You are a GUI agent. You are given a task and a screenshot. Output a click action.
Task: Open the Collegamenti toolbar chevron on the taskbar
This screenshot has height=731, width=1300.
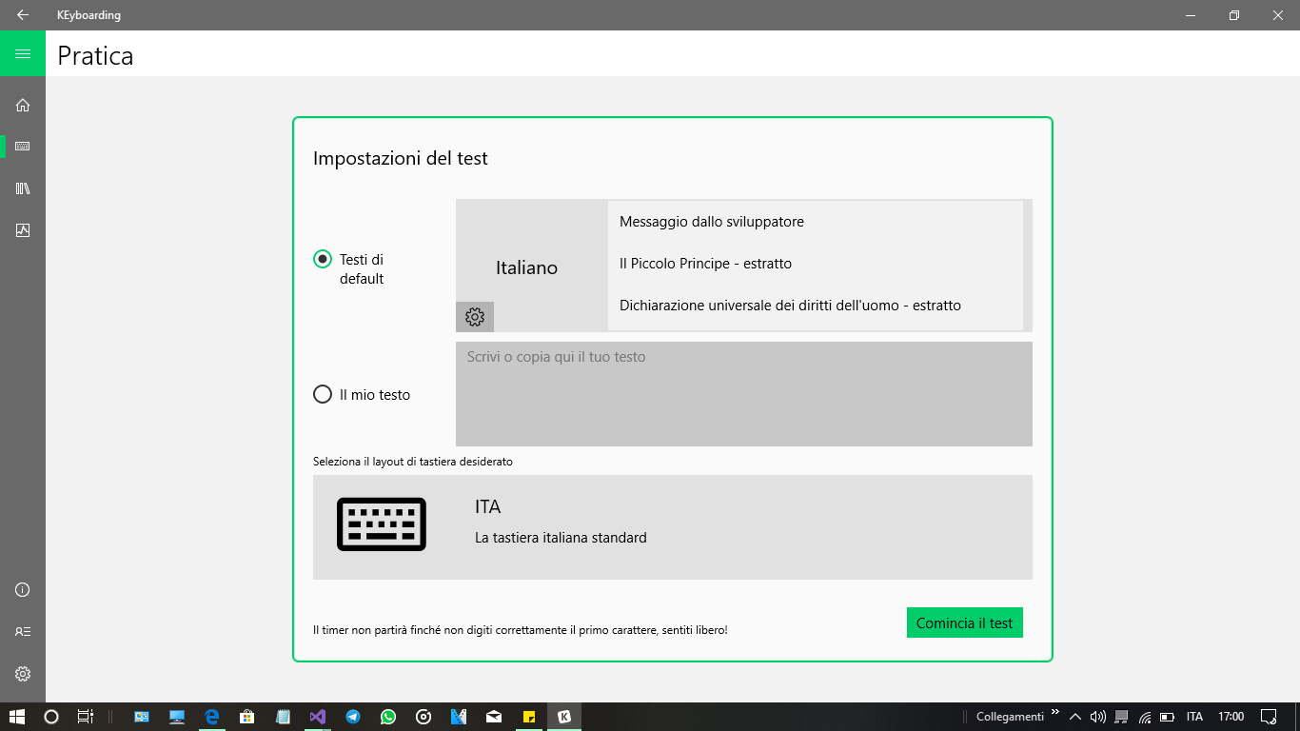(x=1056, y=716)
